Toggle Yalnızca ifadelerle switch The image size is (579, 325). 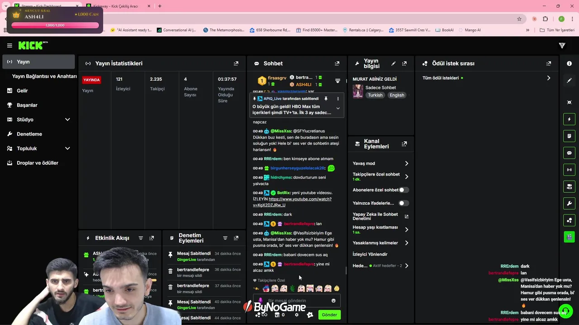403,203
